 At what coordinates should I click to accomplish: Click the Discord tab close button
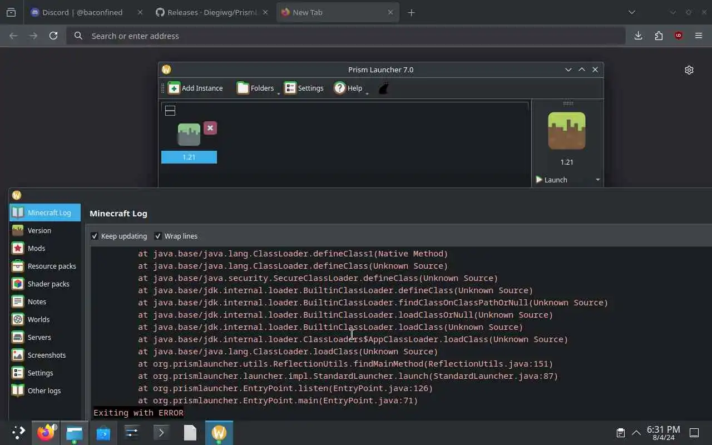click(140, 12)
